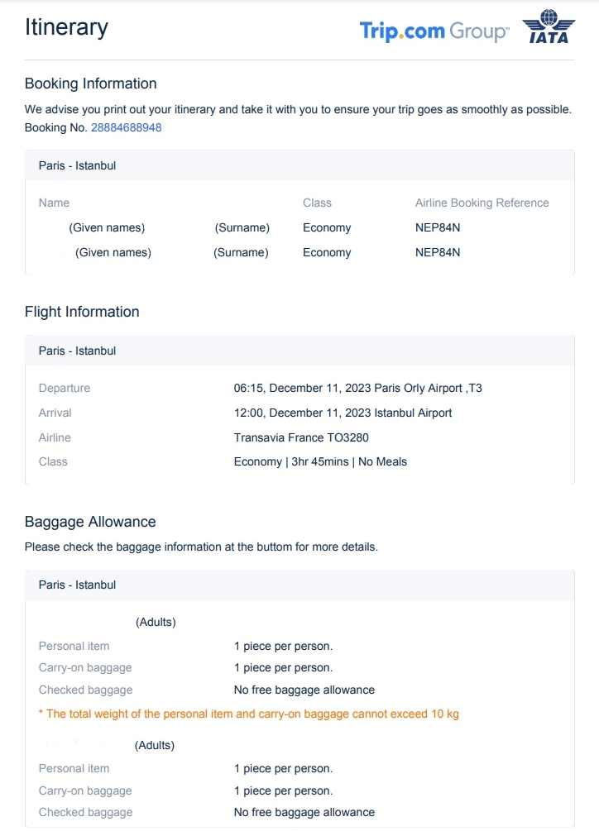The width and height of the screenshot is (599, 831).
Task: Click the Class column header in booking table
Action: click(x=317, y=203)
